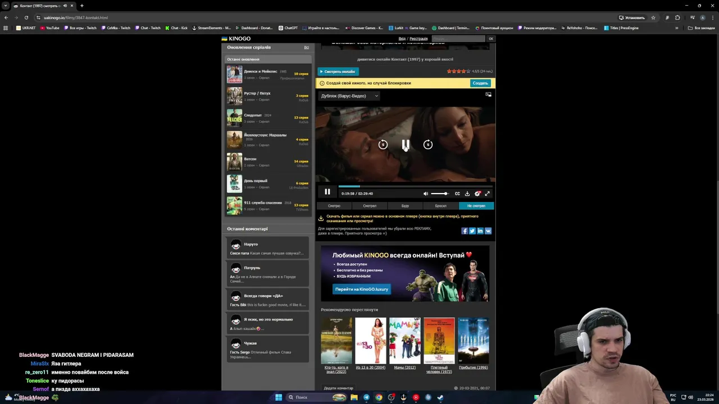Reload the page in Chrome

coord(26,17)
